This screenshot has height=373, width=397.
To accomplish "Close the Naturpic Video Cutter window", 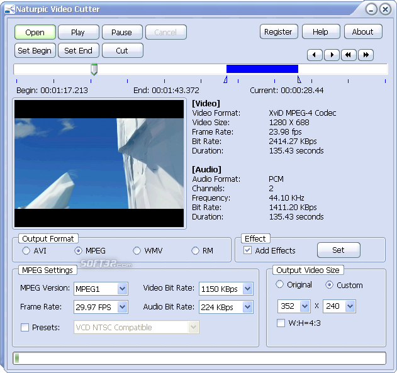I will 385,9.
